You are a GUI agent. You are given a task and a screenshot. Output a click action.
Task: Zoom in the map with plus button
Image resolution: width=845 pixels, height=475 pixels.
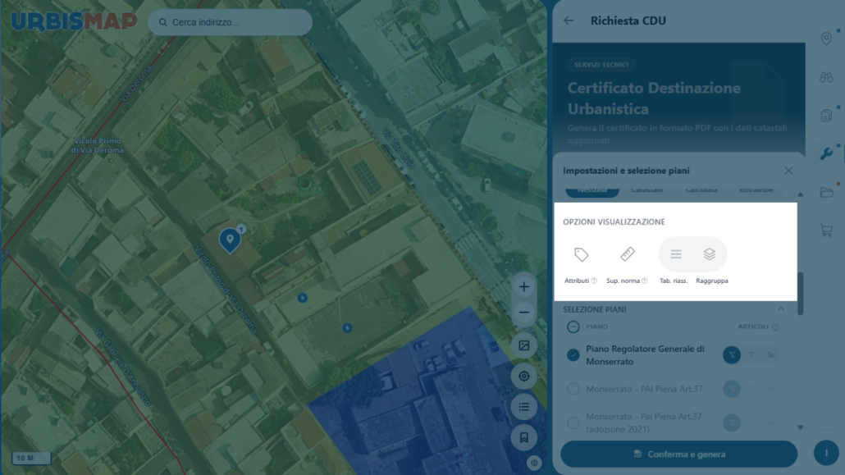(x=523, y=287)
